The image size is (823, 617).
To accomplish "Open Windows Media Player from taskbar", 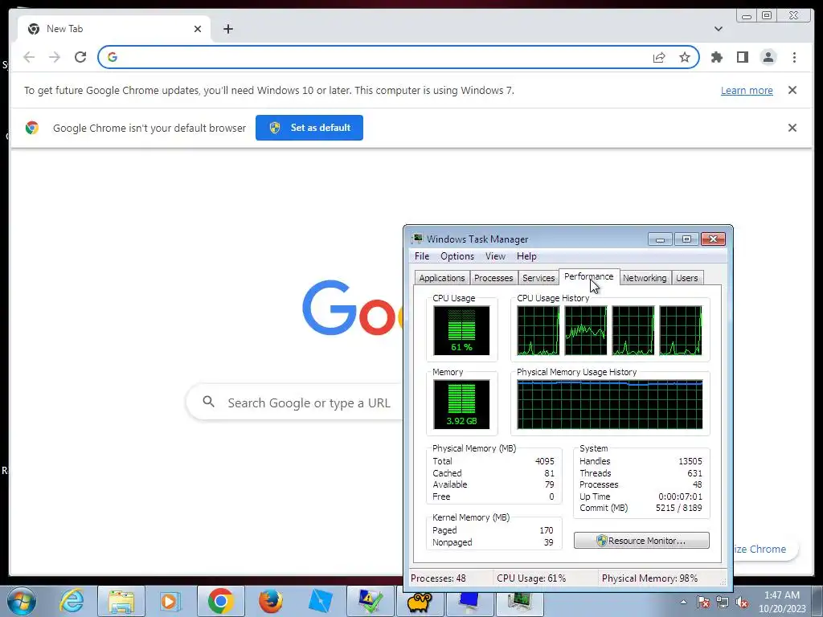I will pos(170,601).
